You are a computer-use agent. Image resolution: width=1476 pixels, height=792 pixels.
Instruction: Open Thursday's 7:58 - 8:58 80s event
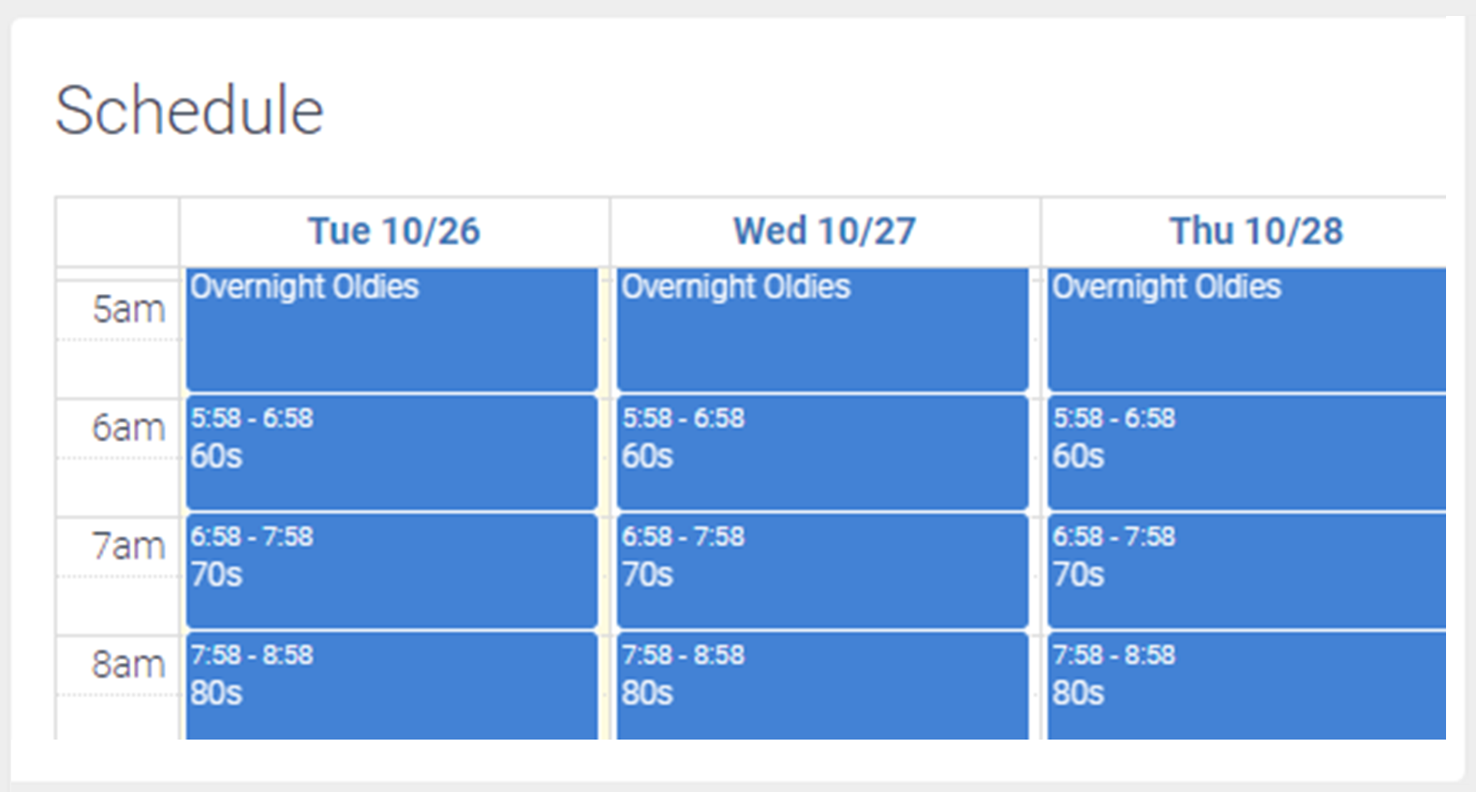[x=1246, y=687]
